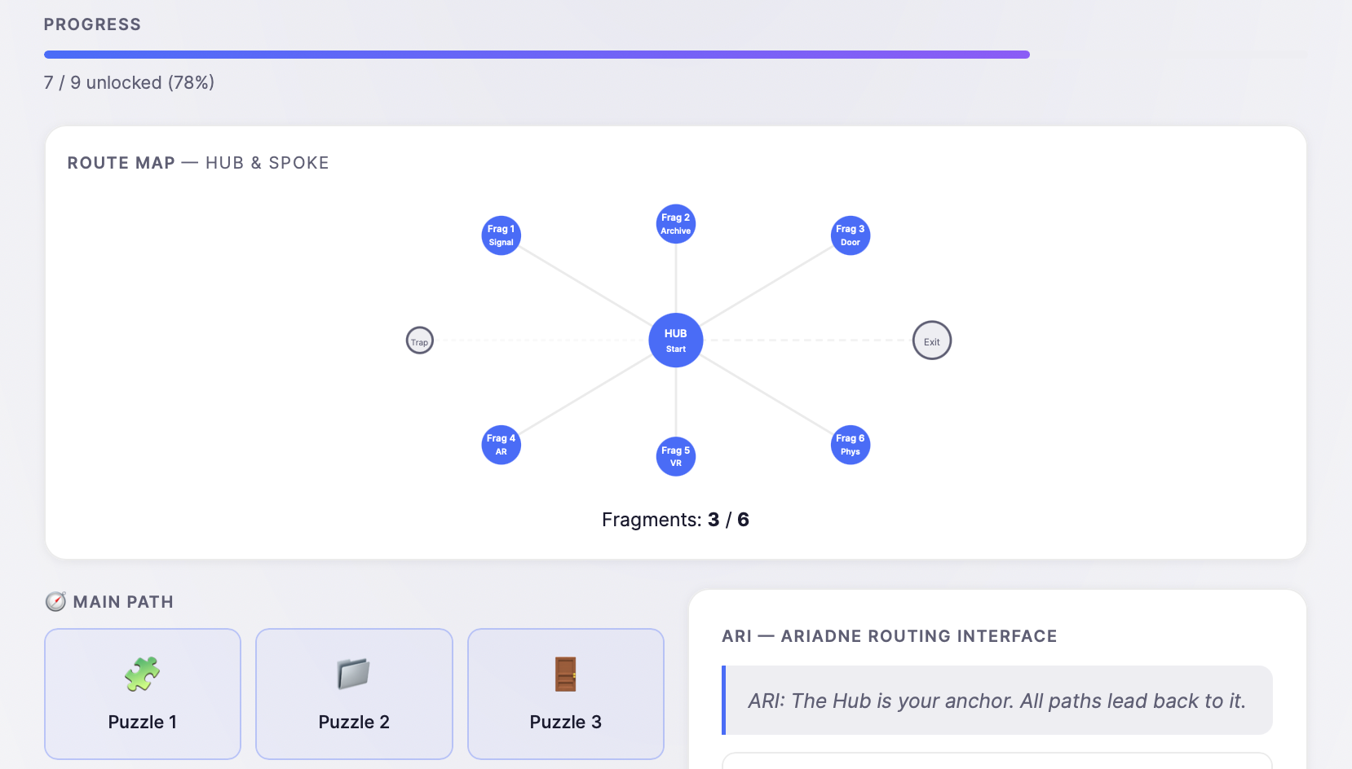Select the Frag 6 Phys node

coord(850,445)
